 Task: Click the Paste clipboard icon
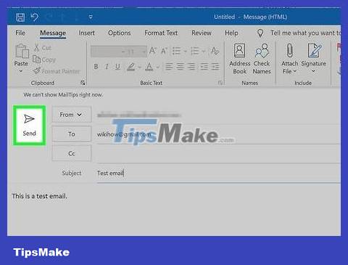(22, 51)
